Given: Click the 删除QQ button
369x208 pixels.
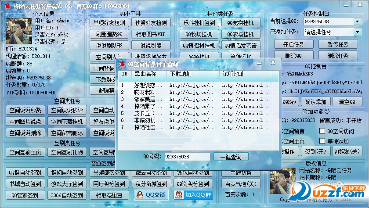Looking at the screenshot, I should 294,55.
